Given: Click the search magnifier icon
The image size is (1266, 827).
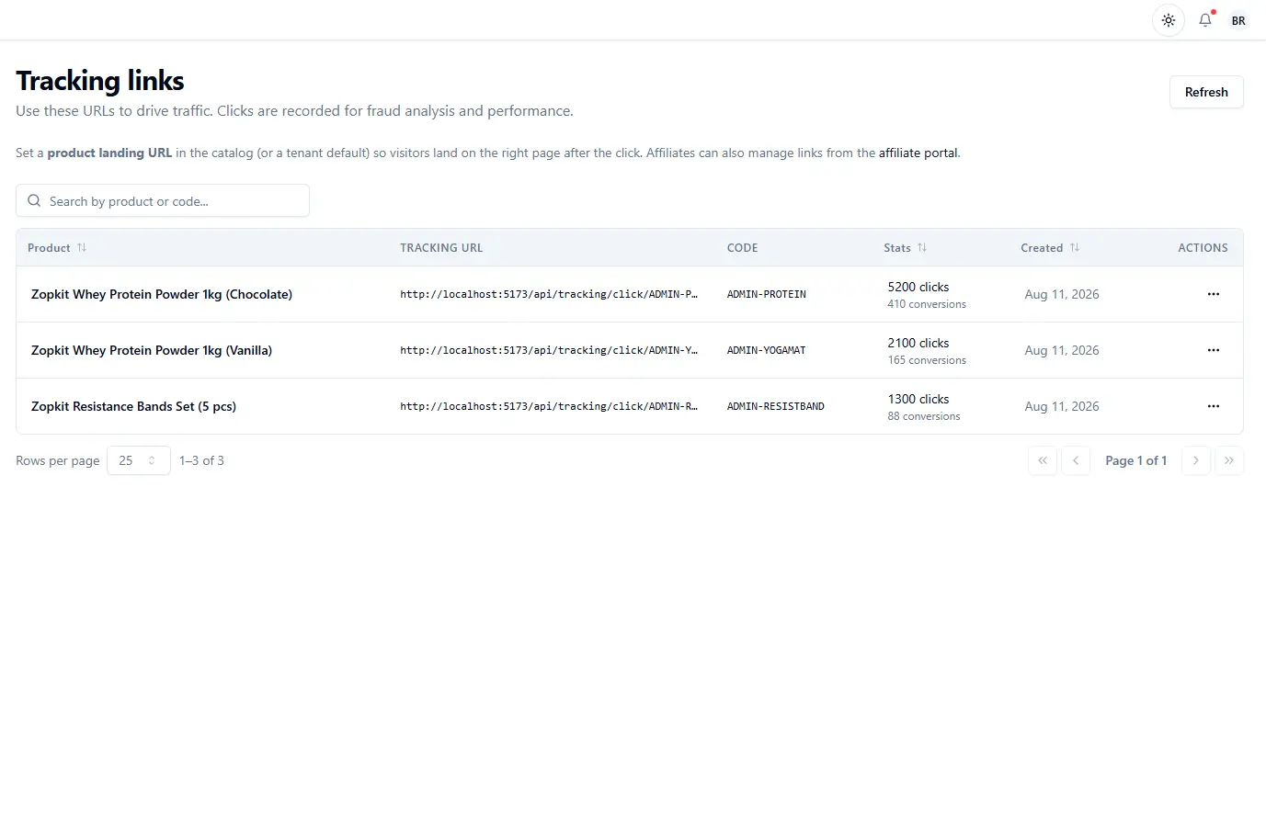Looking at the screenshot, I should coord(34,200).
